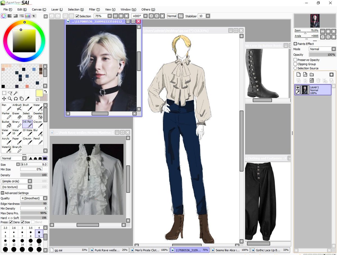This screenshot has height=255, width=337.
Task: Choose the lasso selection tool
Action: (10, 93)
